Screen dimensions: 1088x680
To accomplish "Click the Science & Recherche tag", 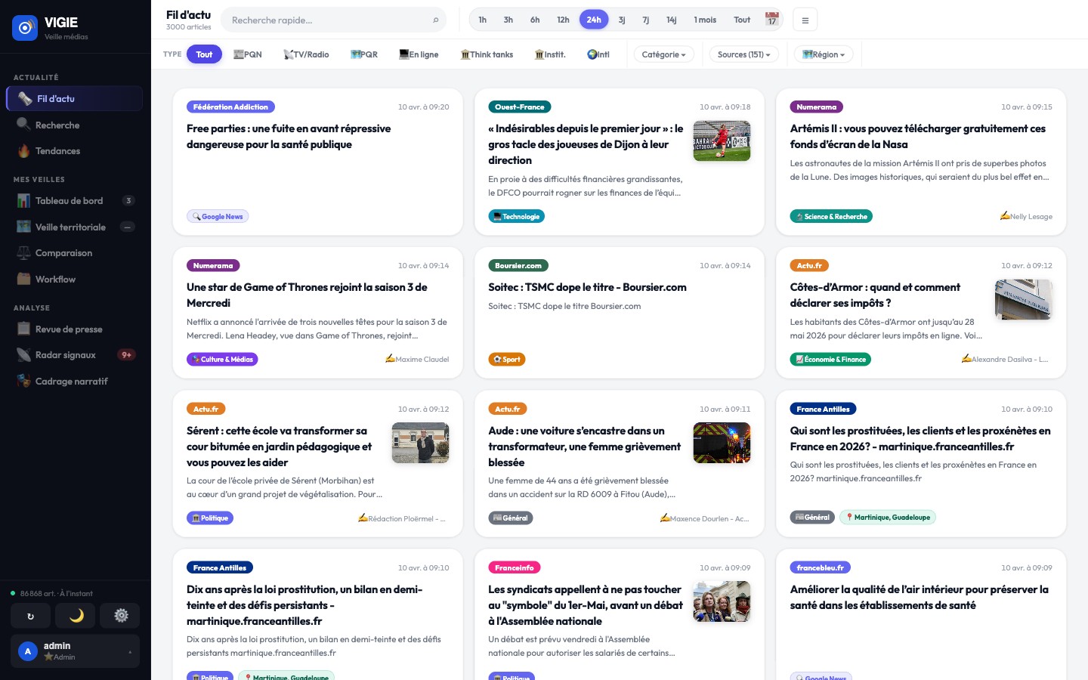I will tap(831, 217).
